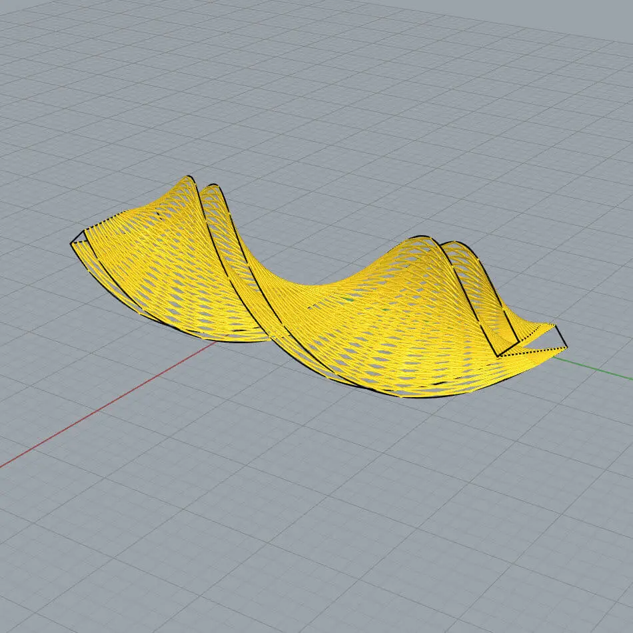Click the point where model meets red axis
This screenshot has height=633, width=633.
[215, 341]
